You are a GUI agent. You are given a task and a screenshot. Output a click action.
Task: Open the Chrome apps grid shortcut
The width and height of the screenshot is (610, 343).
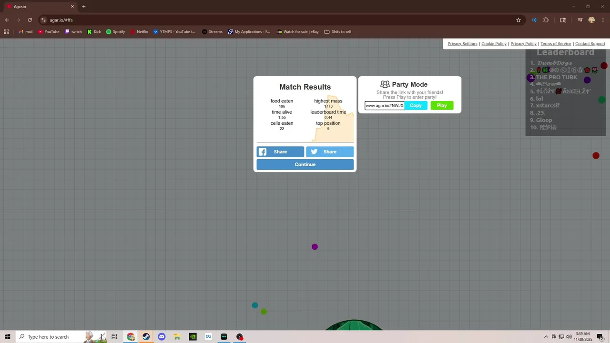point(6,32)
